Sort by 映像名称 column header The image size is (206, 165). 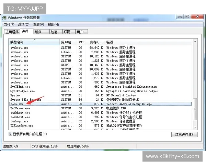tap(34, 42)
